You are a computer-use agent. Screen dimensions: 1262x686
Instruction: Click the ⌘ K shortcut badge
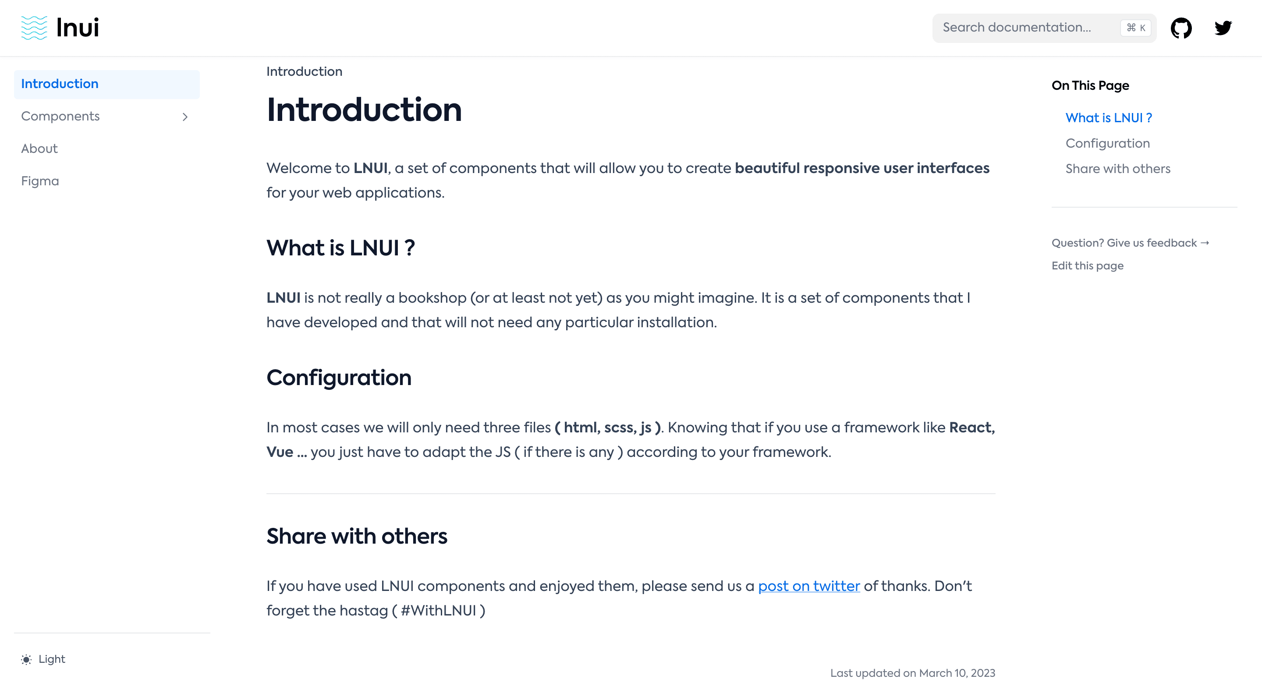[1135, 28]
